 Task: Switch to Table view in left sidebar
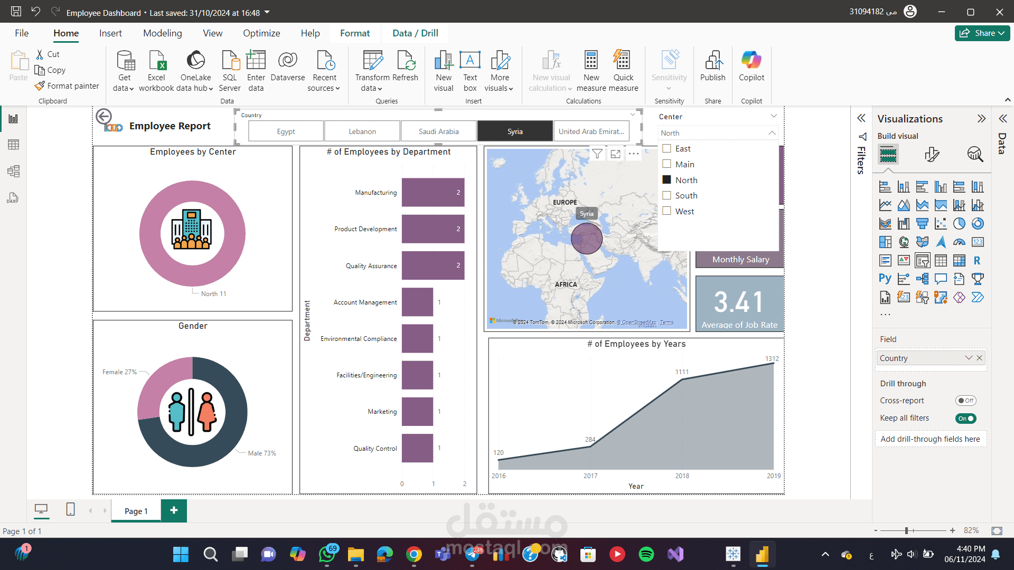coord(13,145)
